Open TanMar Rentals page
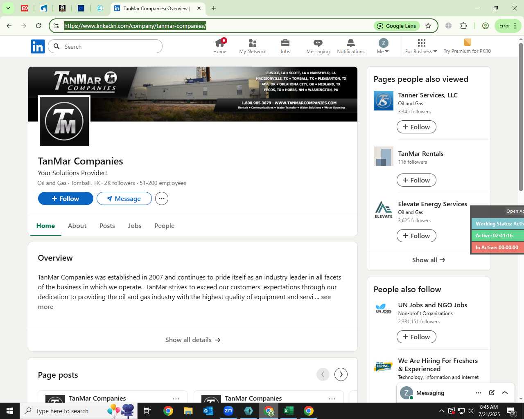The width and height of the screenshot is (524, 419). pyautogui.click(x=421, y=153)
